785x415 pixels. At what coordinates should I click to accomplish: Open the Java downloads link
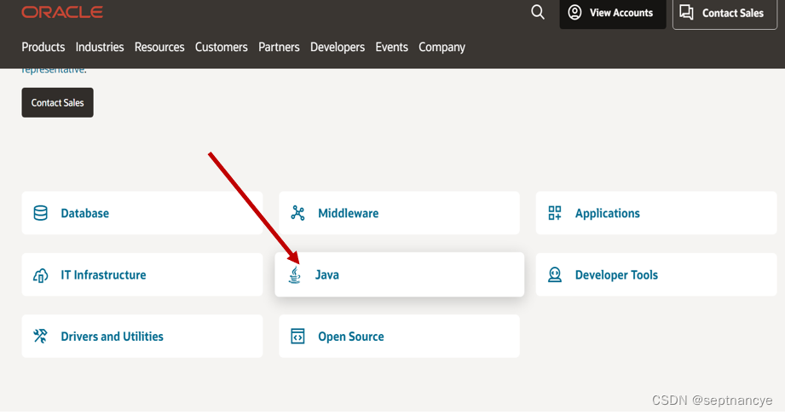pos(400,275)
